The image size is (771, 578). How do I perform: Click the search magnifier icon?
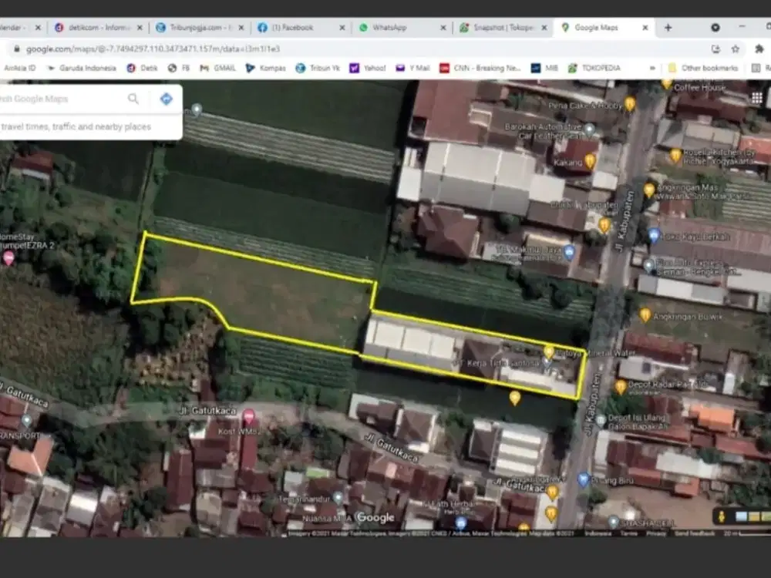click(x=133, y=99)
